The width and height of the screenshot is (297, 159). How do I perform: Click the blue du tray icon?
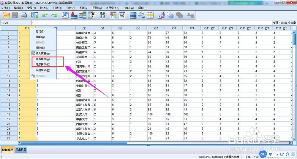pyautogui.click(x=263, y=154)
